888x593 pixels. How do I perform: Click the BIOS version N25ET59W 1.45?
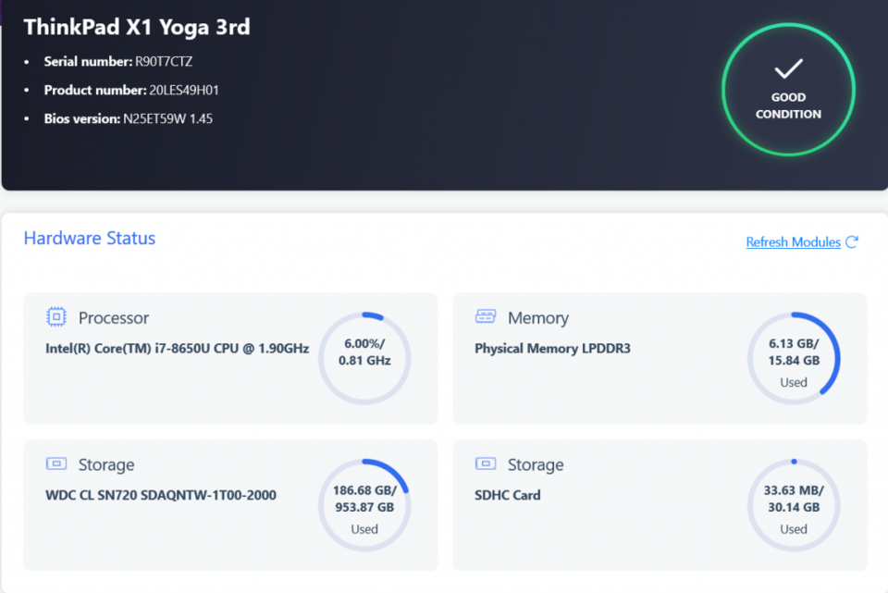[167, 119]
